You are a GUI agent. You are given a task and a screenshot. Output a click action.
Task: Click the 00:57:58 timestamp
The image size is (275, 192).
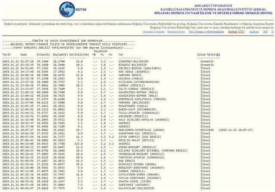click(x=27, y=185)
